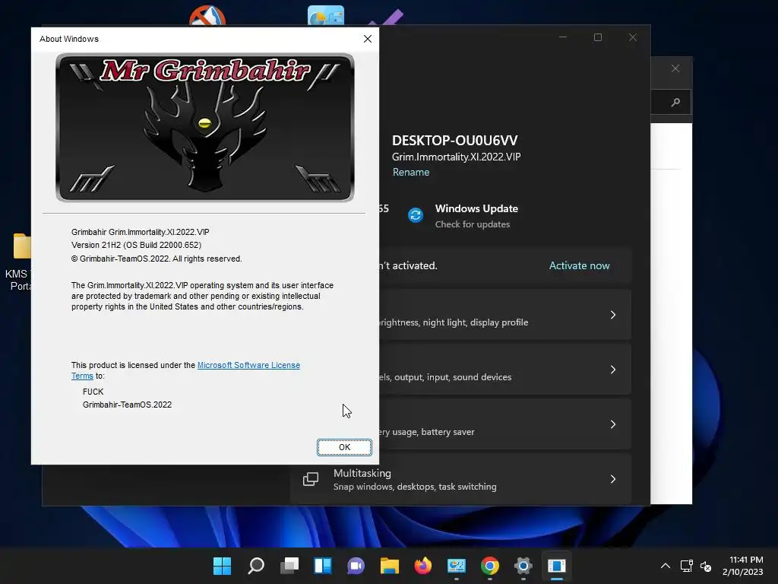The width and height of the screenshot is (778, 584).
Task: Click the muted volume tray icon
Action: [x=706, y=566]
